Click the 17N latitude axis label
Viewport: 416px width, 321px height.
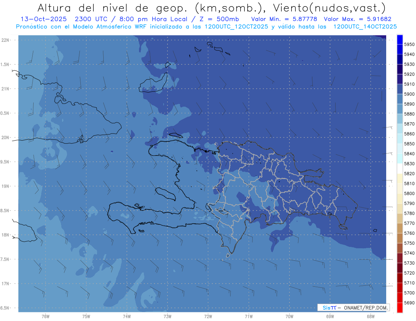(x=6, y=284)
